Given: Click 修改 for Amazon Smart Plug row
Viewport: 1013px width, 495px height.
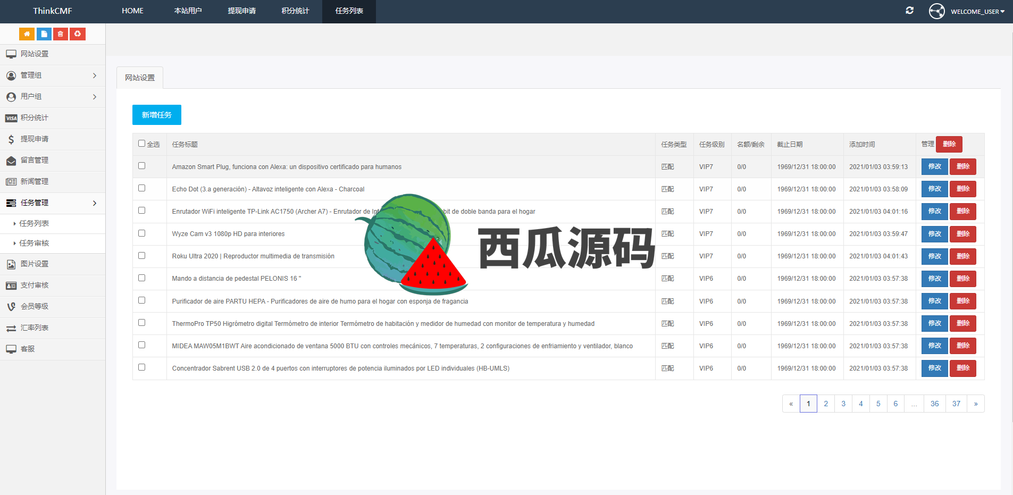Looking at the screenshot, I should 935,166.
